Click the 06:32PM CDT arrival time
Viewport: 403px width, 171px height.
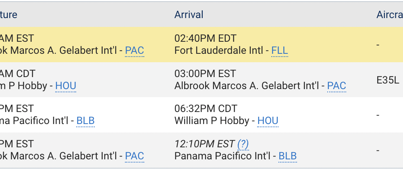(x=206, y=108)
